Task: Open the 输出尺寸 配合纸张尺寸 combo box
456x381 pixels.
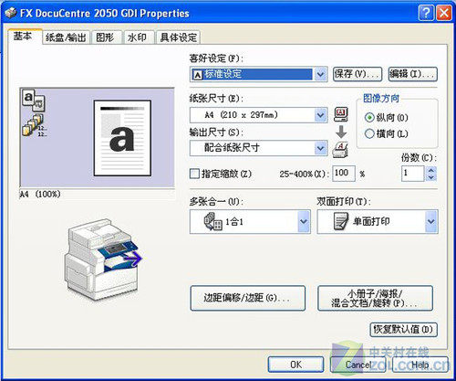Action: [258, 148]
